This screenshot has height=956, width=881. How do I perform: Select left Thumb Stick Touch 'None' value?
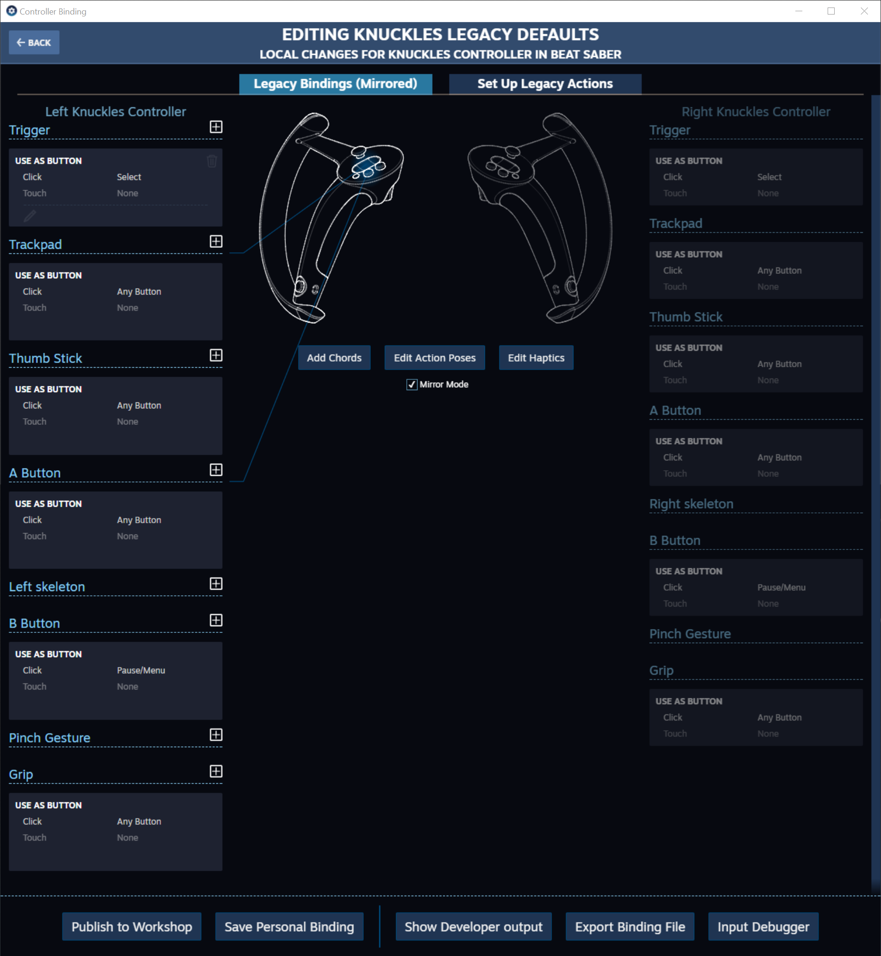click(128, 422)
